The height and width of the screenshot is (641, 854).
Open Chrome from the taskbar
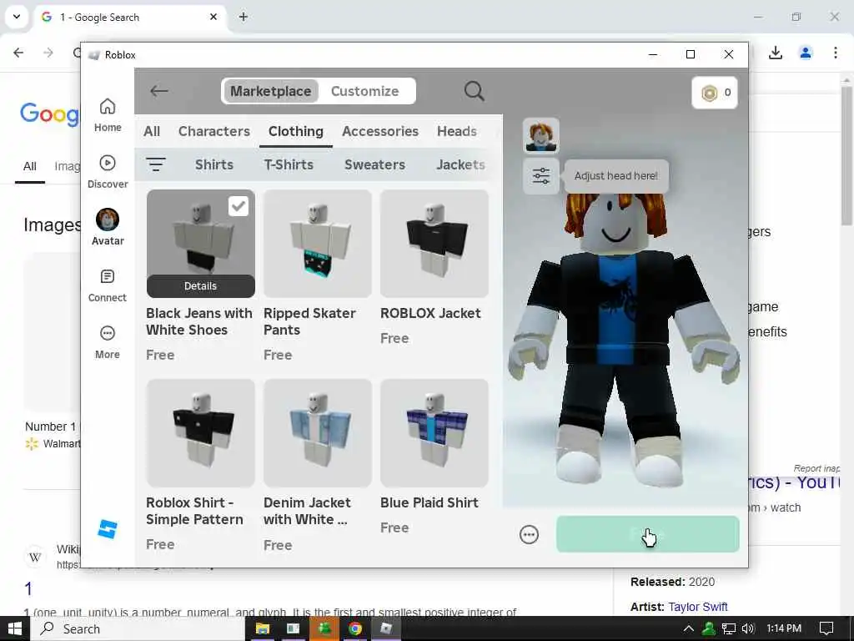355,628
